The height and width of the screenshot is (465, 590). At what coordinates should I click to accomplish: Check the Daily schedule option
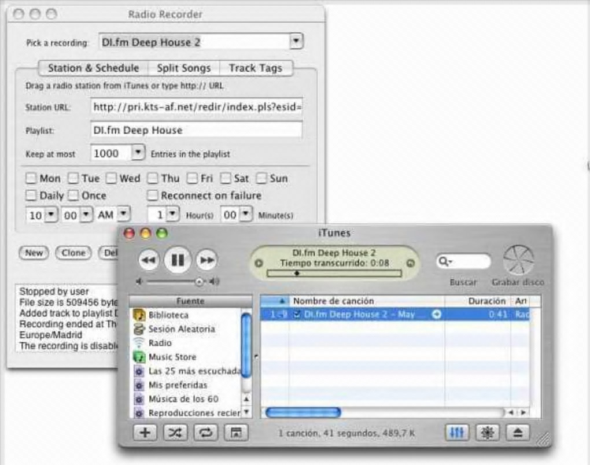point(31,195)
